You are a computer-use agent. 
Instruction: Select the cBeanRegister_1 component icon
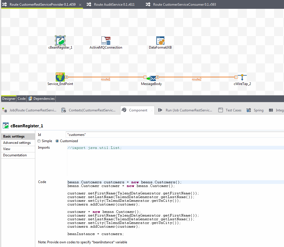[x=60, y=41]
